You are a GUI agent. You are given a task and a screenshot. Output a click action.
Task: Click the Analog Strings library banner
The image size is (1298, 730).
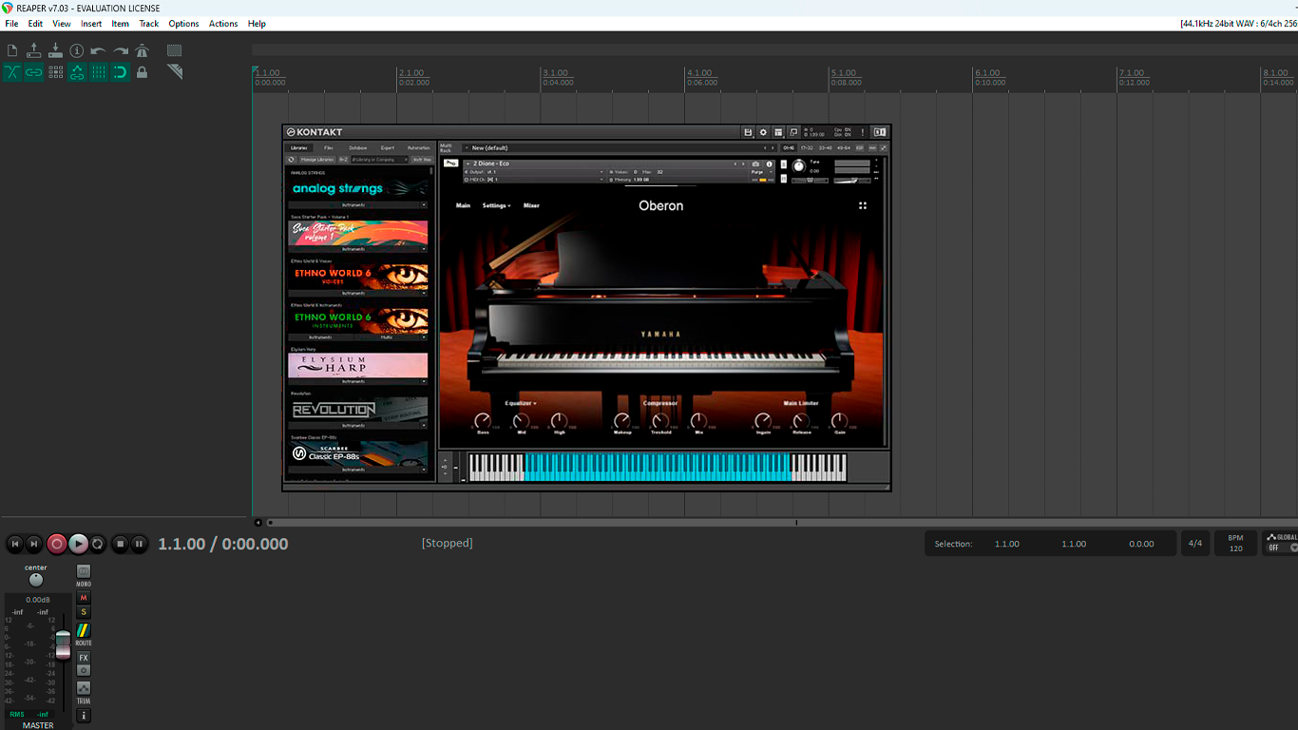(358, 188)
